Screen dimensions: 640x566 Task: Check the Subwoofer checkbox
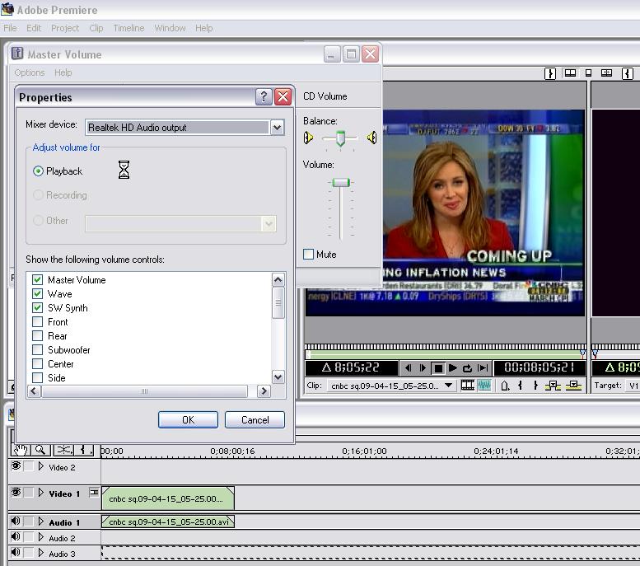tap(38, 349)
